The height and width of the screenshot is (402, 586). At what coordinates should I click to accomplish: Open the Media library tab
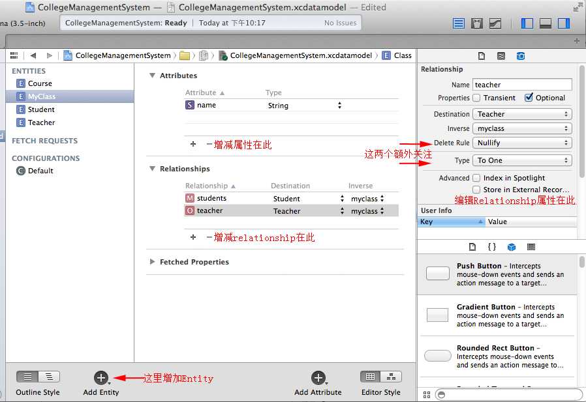(531, 247)
